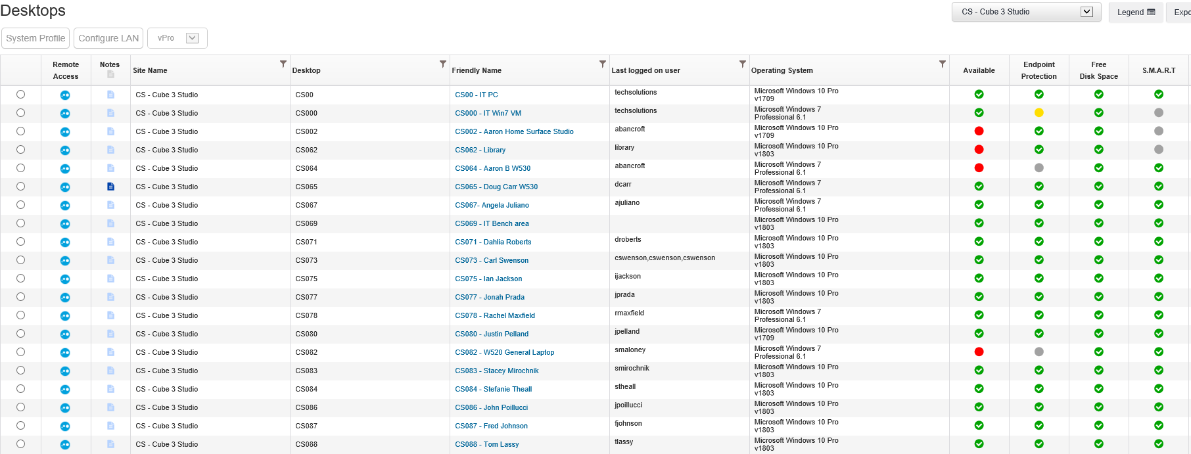Select radio button for CS087 row
This screenshot has height=454, width=1191.
pyautogui.click(x=20, y=426)
